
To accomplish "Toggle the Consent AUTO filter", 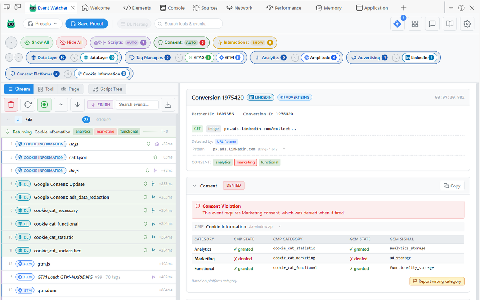I will pos(181,43).
